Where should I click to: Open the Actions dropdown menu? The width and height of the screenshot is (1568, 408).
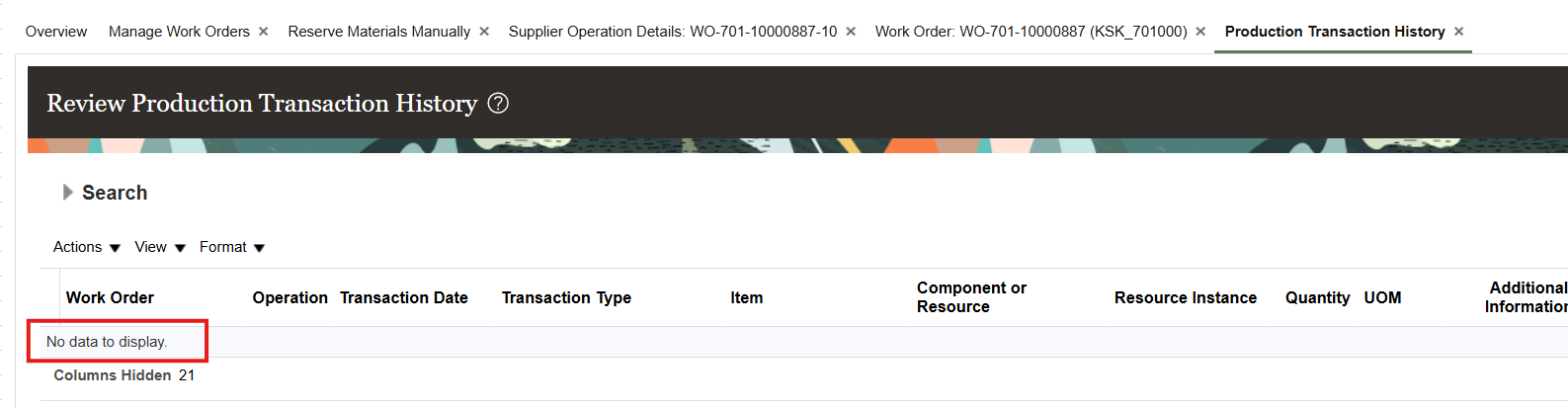(87, 247)
